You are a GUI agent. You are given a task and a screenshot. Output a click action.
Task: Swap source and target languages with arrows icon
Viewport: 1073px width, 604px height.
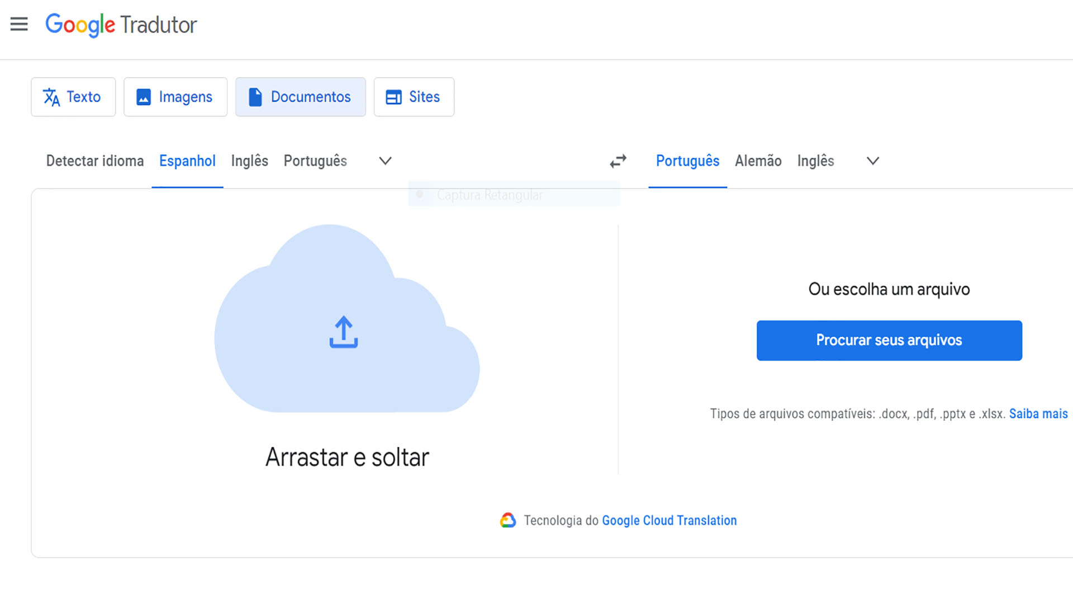tap(618, 161)
